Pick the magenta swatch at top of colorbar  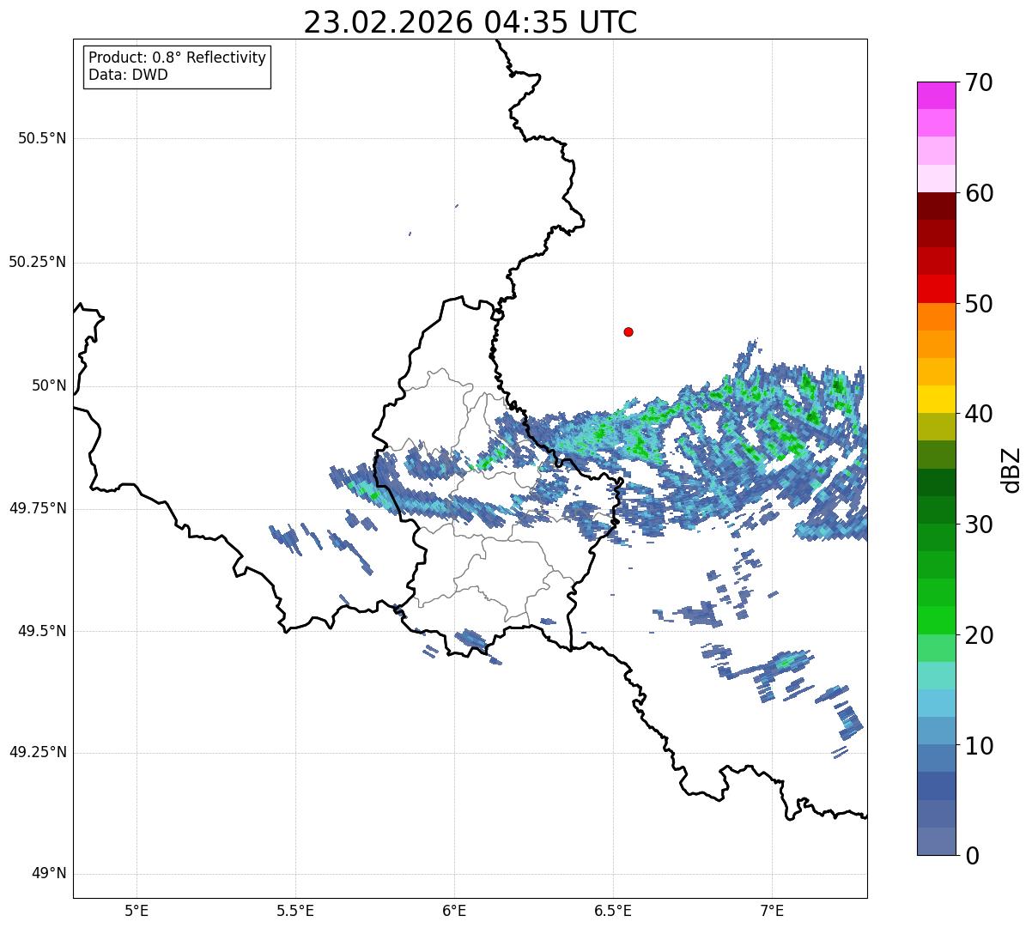tap(936, 95)
